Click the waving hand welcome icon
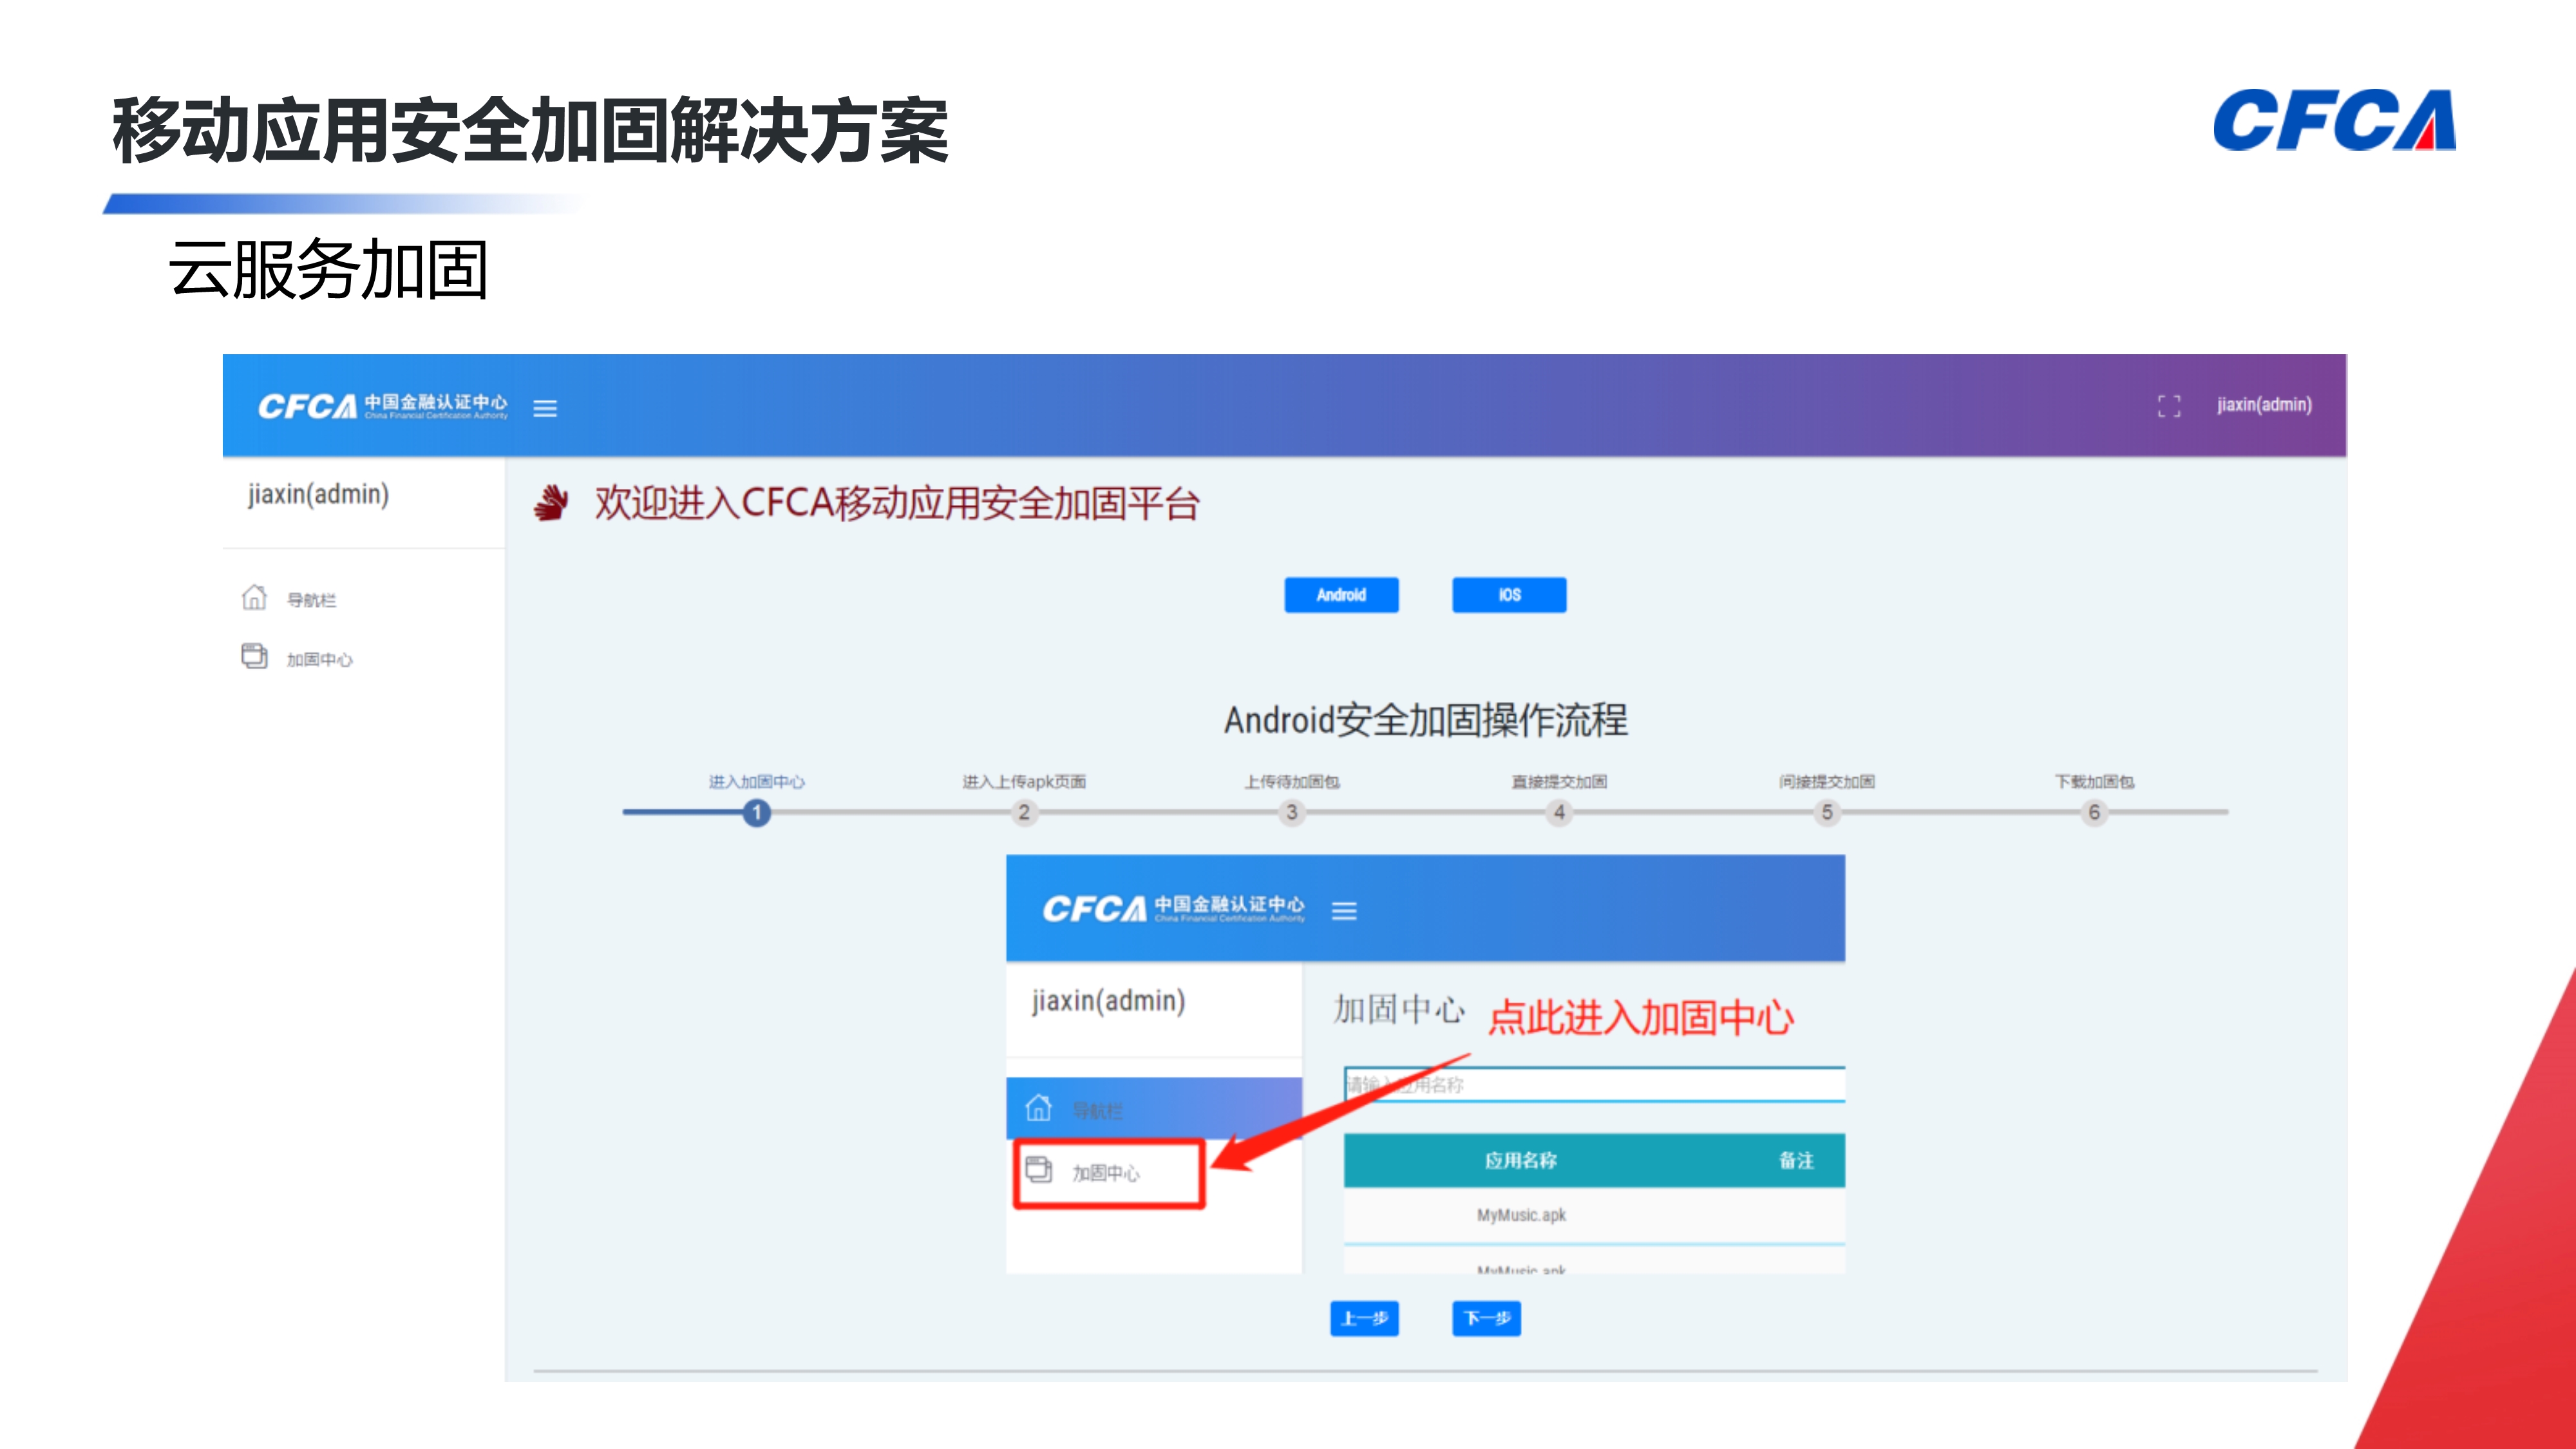2576x1449 pixels. coord(551,503)
